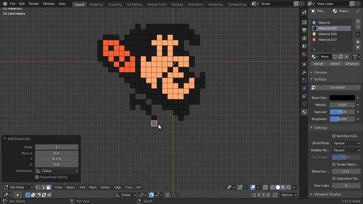Enable the Backface Culling checkbox

334,136
